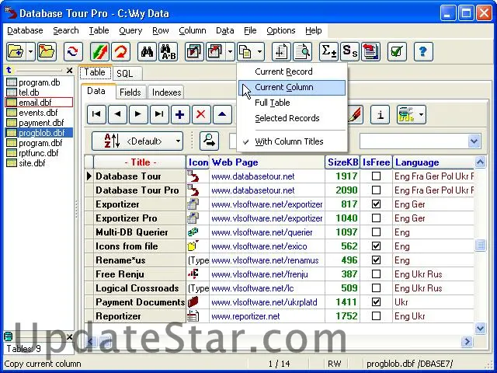This screenshot has height=373, width=497.
Task: Close the table list panel
Action: [x=69, y=71]
